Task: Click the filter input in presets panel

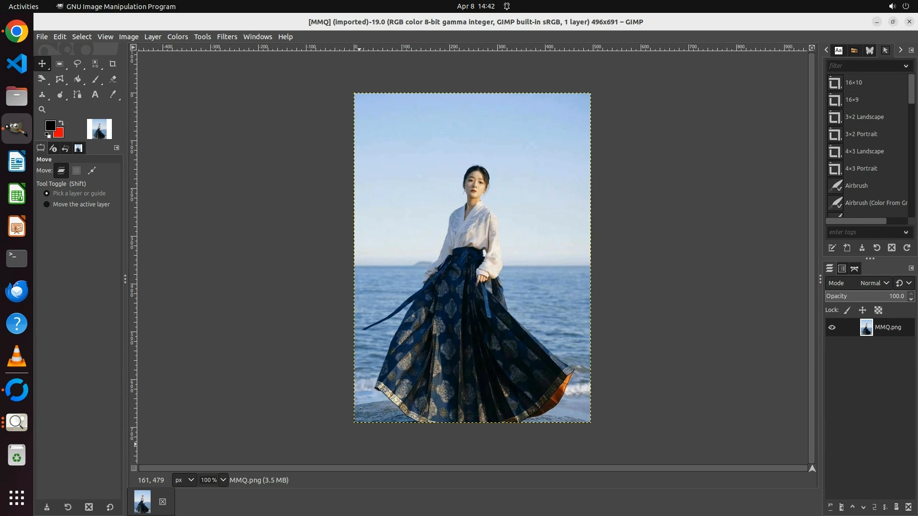Action: [x=864, y=66]
